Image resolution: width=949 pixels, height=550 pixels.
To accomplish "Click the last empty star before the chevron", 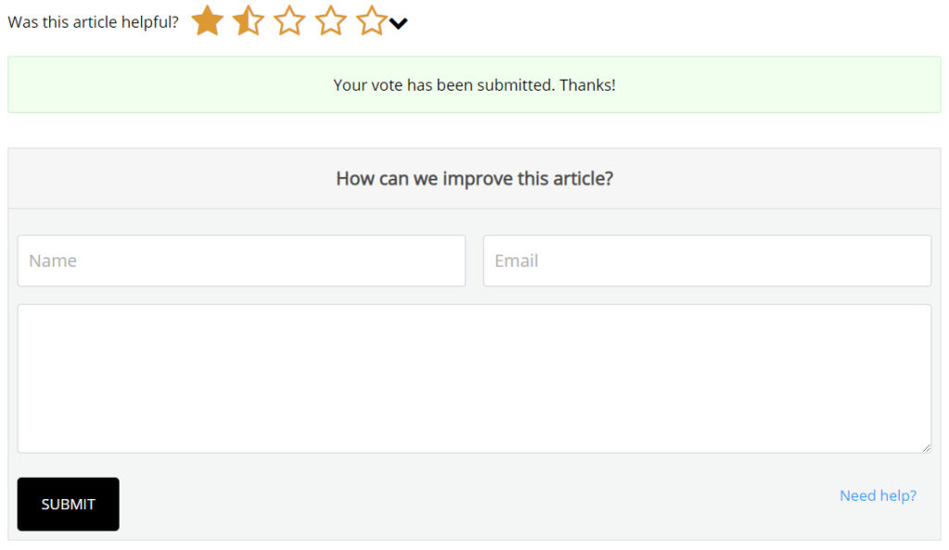I will tap(371, 20).
